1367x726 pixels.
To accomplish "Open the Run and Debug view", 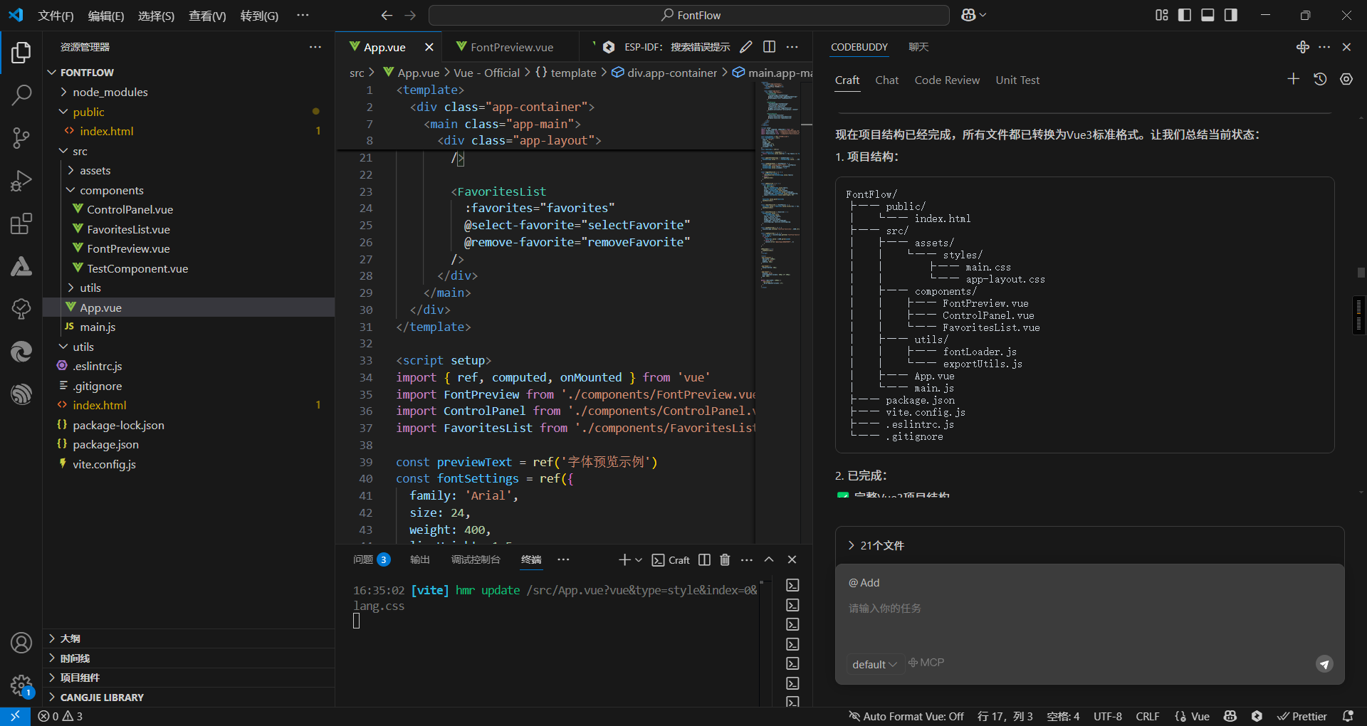I will (21, 181).
